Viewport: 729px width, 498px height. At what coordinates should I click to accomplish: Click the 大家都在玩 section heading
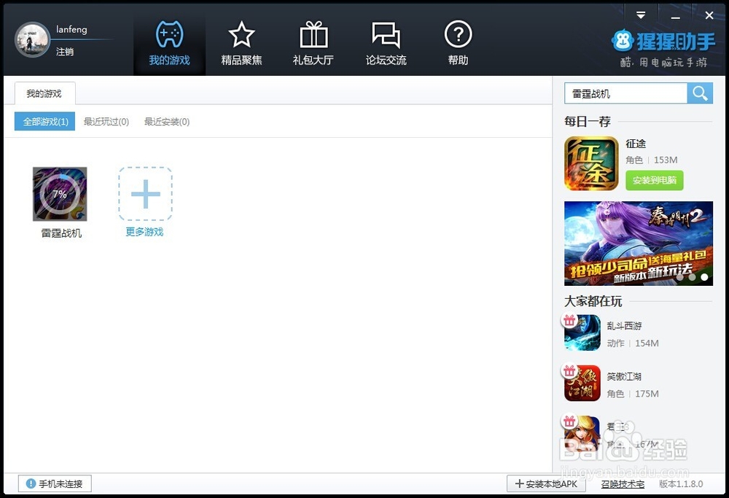593,301
